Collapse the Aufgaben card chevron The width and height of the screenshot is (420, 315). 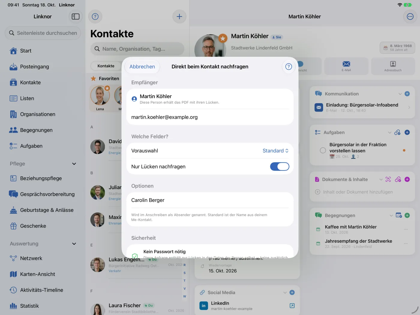[x=390, y=132]
